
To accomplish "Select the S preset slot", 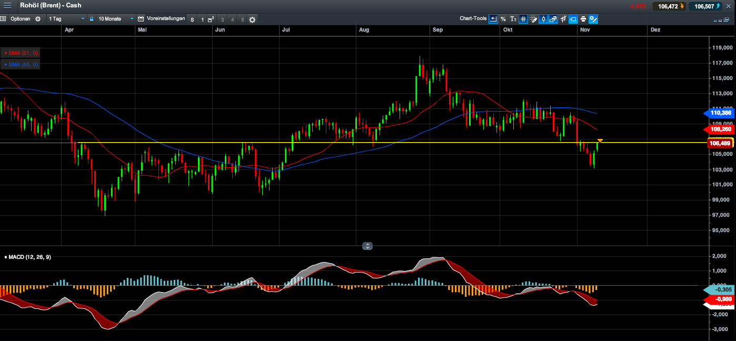I will [x=192, y=19].
